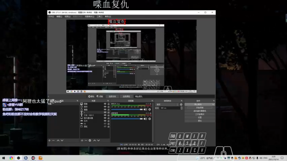Viewport: 287px width, 161px height.
Task: Remove the selected source with the minus icon
Action: tap(86, 140)
